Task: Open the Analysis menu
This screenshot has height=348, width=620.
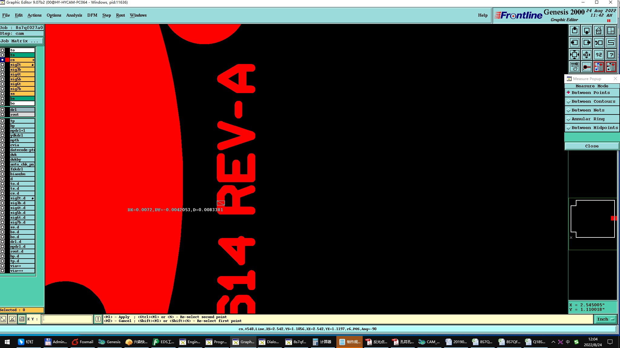Action: pos(74,15)
